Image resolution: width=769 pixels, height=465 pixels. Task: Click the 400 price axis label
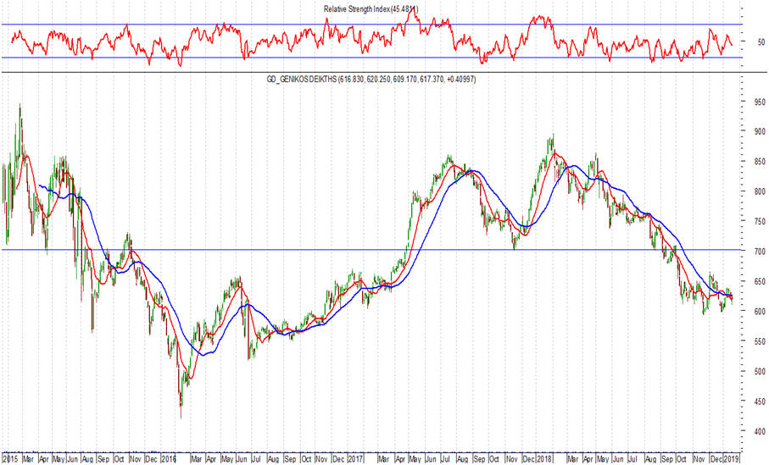[759, 431]
